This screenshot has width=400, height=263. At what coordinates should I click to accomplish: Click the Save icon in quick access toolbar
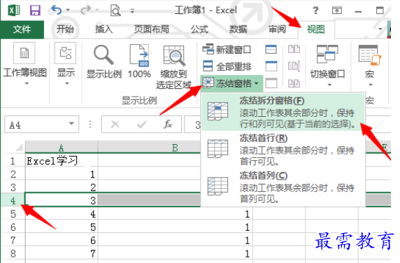click(x=35, y=10)
